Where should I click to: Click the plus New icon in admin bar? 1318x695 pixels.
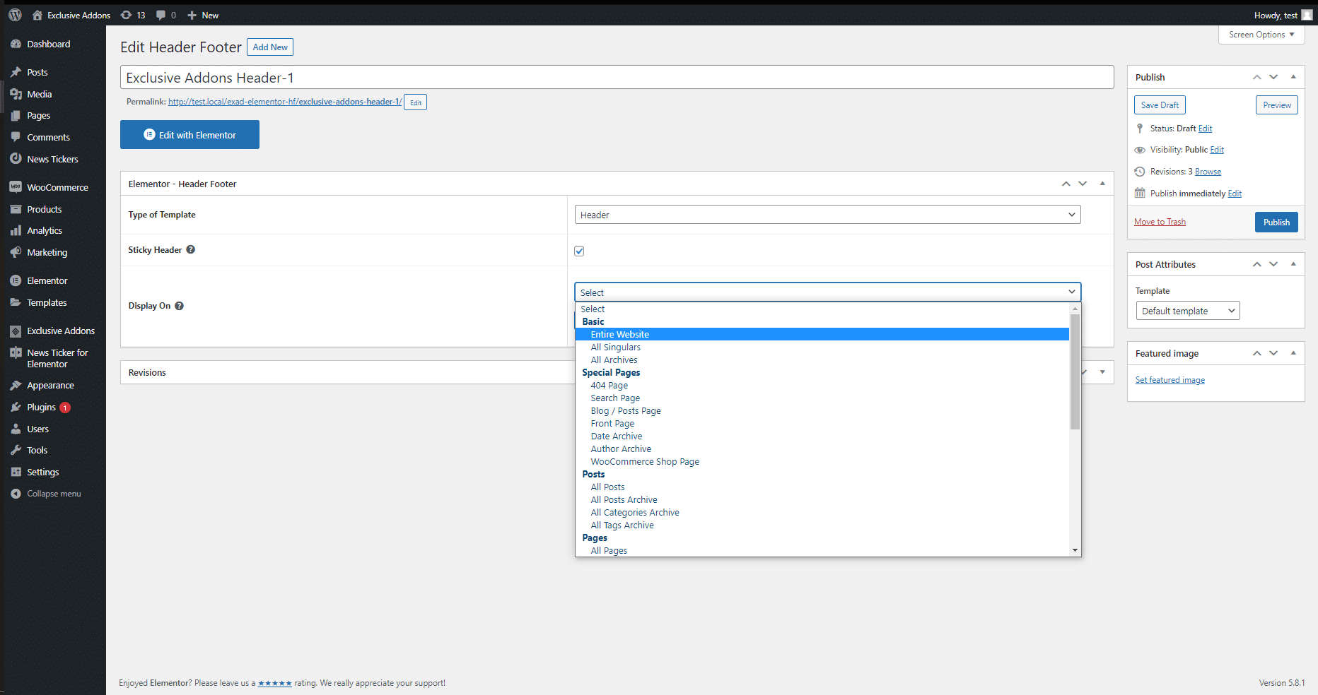tap(192, 15)
